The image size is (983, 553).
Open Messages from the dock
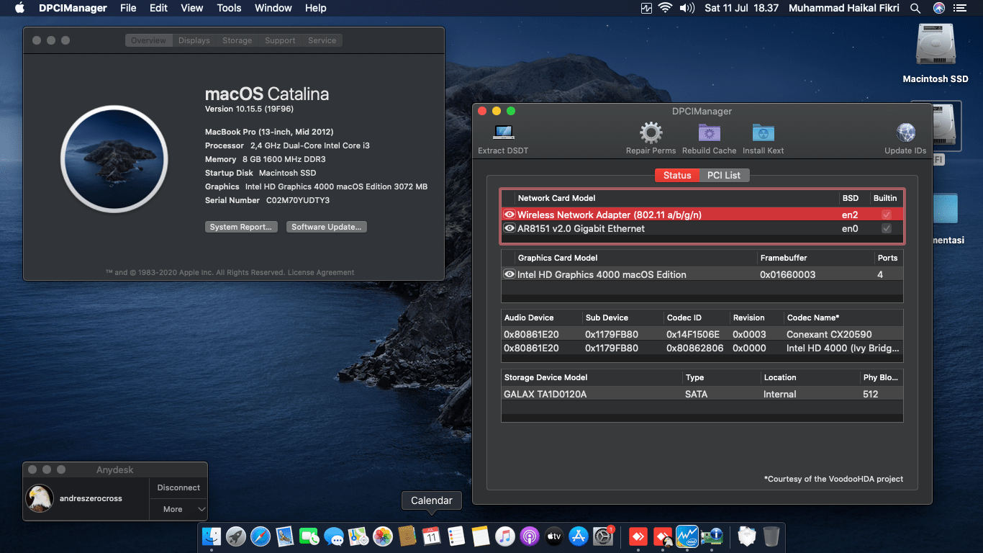pos(334,536)
